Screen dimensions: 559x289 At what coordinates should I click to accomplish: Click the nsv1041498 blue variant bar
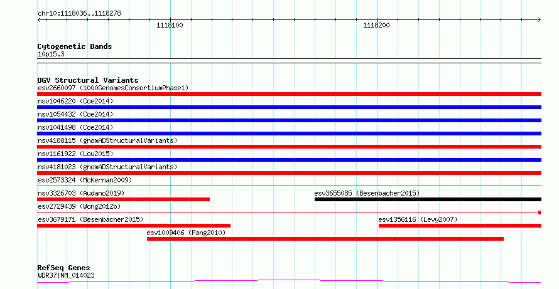click(289, 134)
